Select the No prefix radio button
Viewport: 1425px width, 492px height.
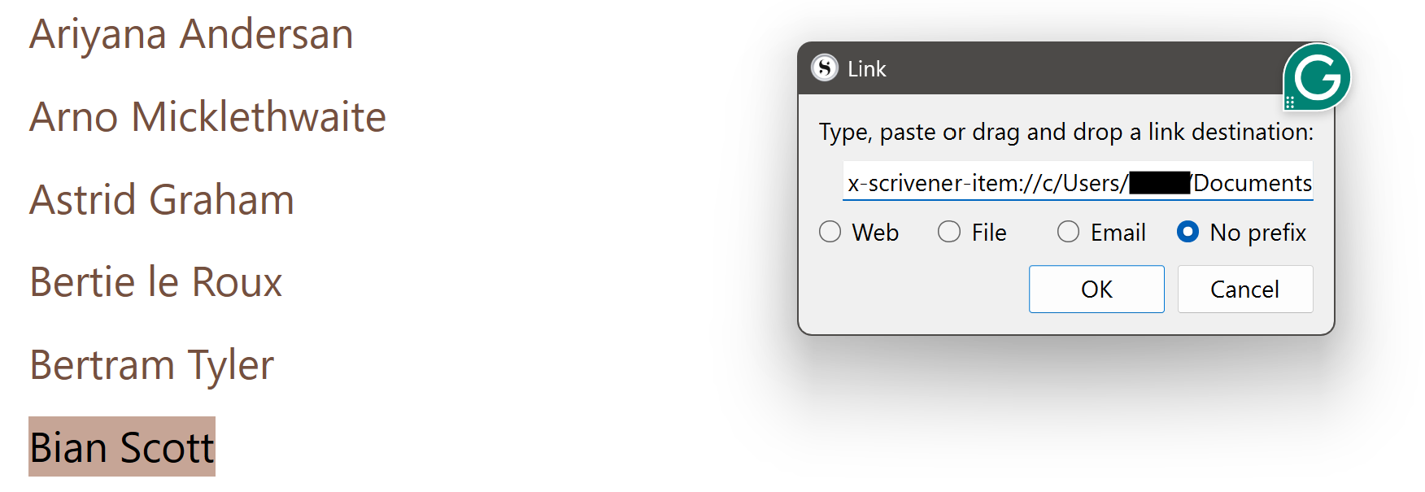(x=1187, y=233)
